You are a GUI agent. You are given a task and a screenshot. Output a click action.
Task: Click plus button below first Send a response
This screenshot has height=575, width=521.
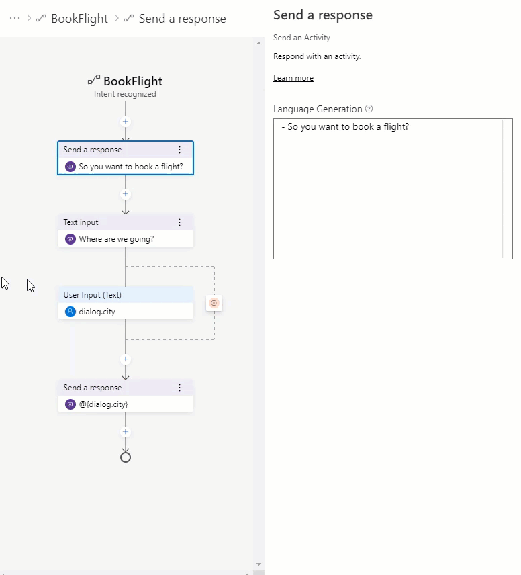pos(125,194)
